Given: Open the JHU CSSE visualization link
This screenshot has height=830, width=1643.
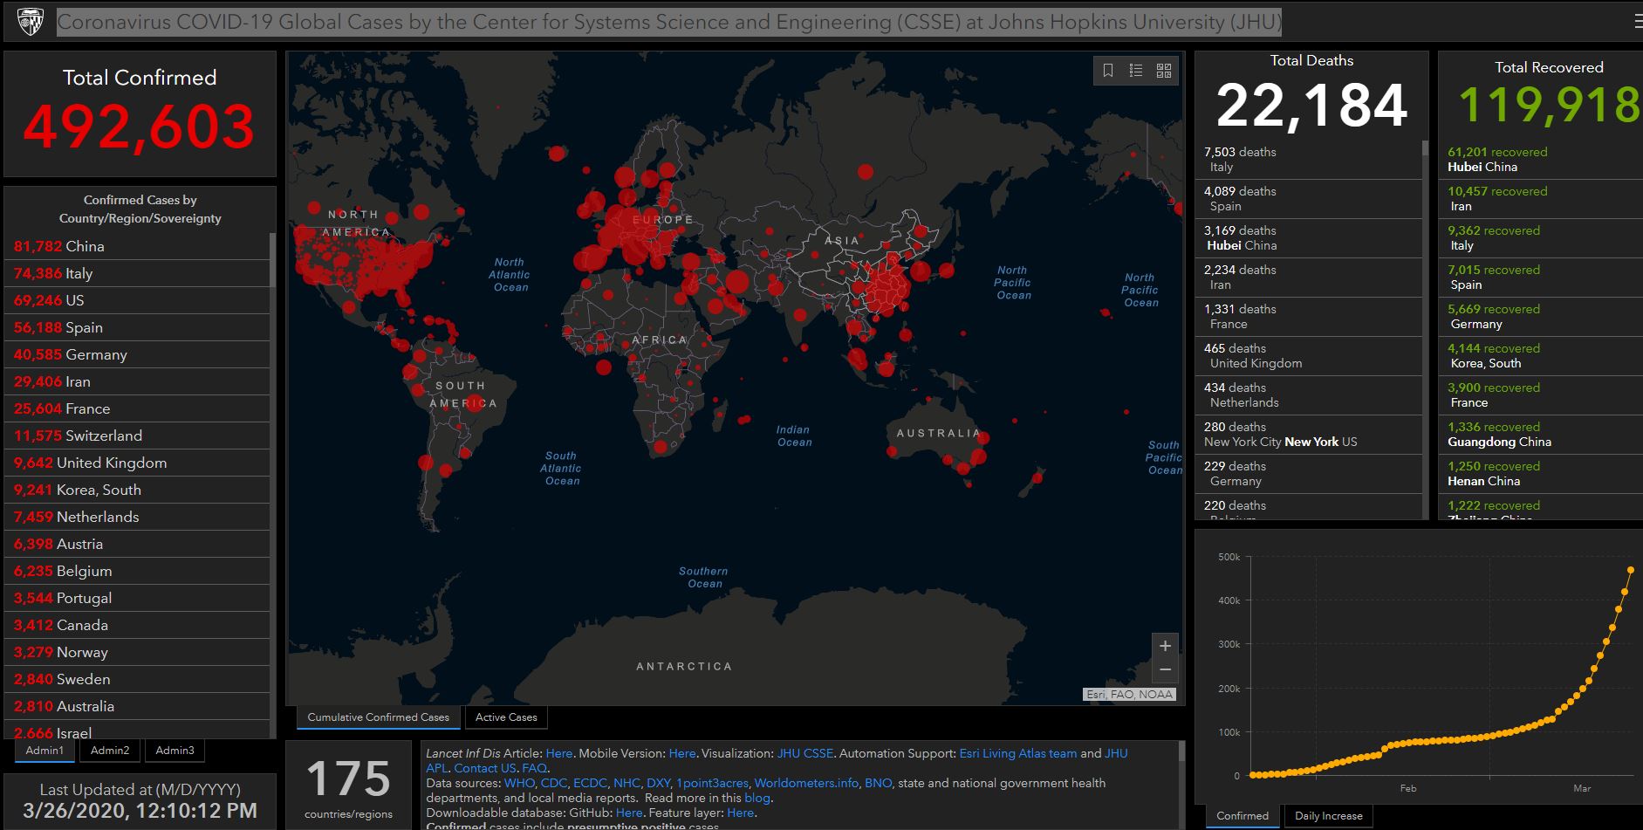Looking at the screenshot, I should tap(805, 753).
